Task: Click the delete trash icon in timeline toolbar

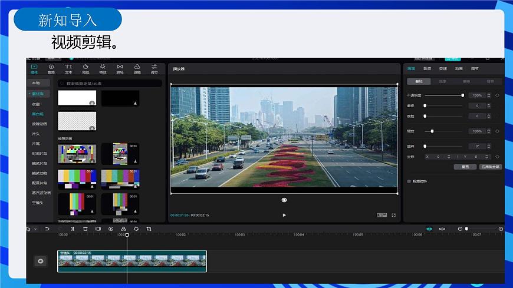Action: 85,229
